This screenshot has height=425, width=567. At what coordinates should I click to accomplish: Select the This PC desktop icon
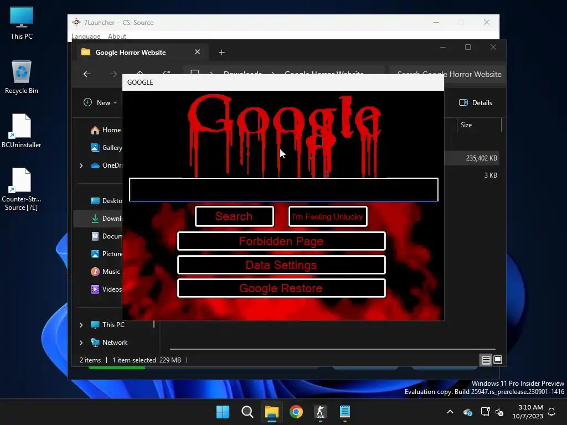(x=22, y=23)
